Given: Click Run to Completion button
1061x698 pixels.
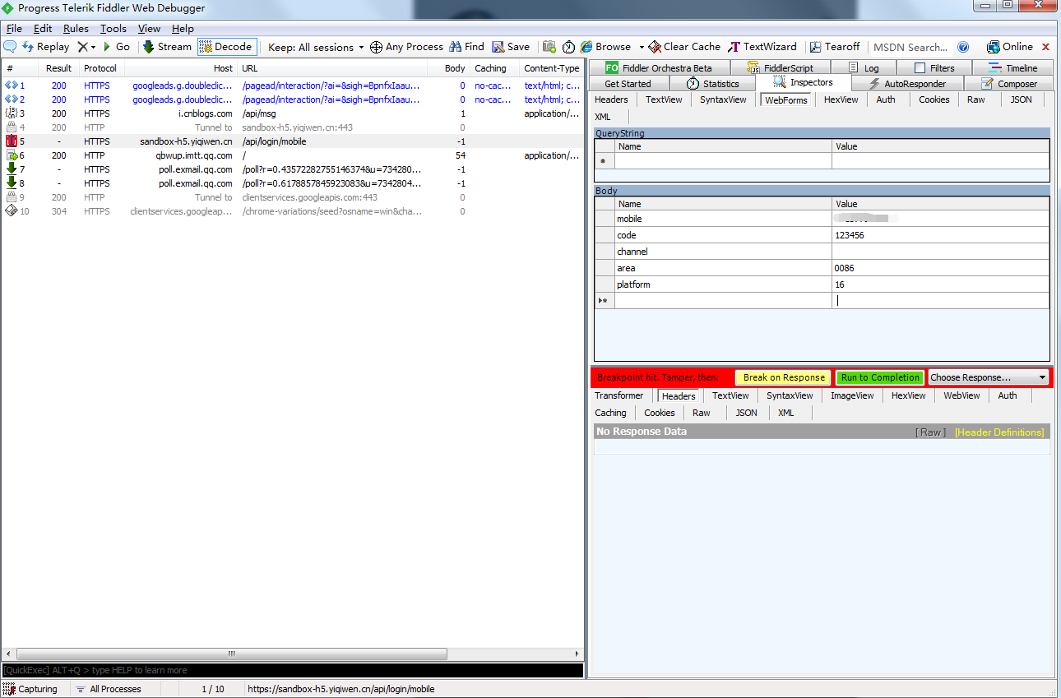Looking at the screenshot, I should click(x=880, y=377).
